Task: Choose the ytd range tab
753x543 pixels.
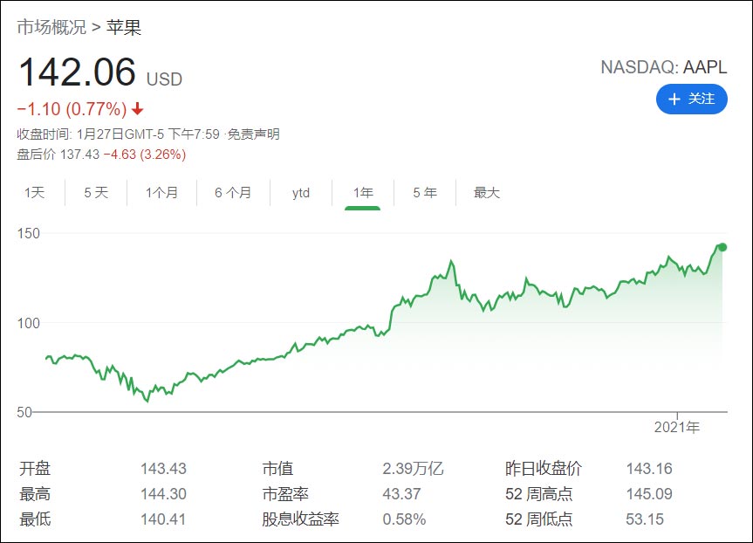Action: point(301,193)
